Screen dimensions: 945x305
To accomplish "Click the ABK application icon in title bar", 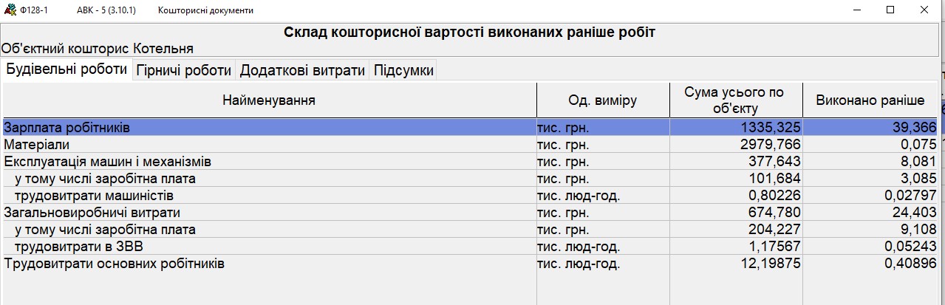I will (10, 10).
